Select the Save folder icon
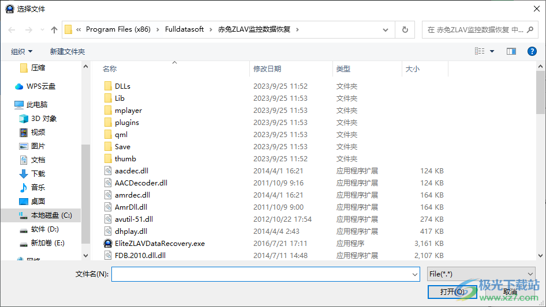Screen dimensions: 546x307 click(109, 146)
